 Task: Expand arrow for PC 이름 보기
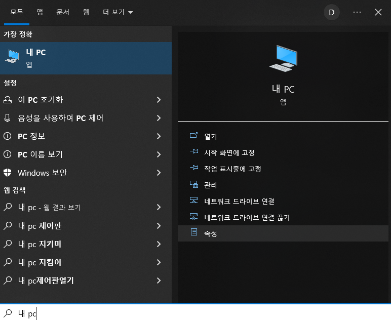point(159,154)
